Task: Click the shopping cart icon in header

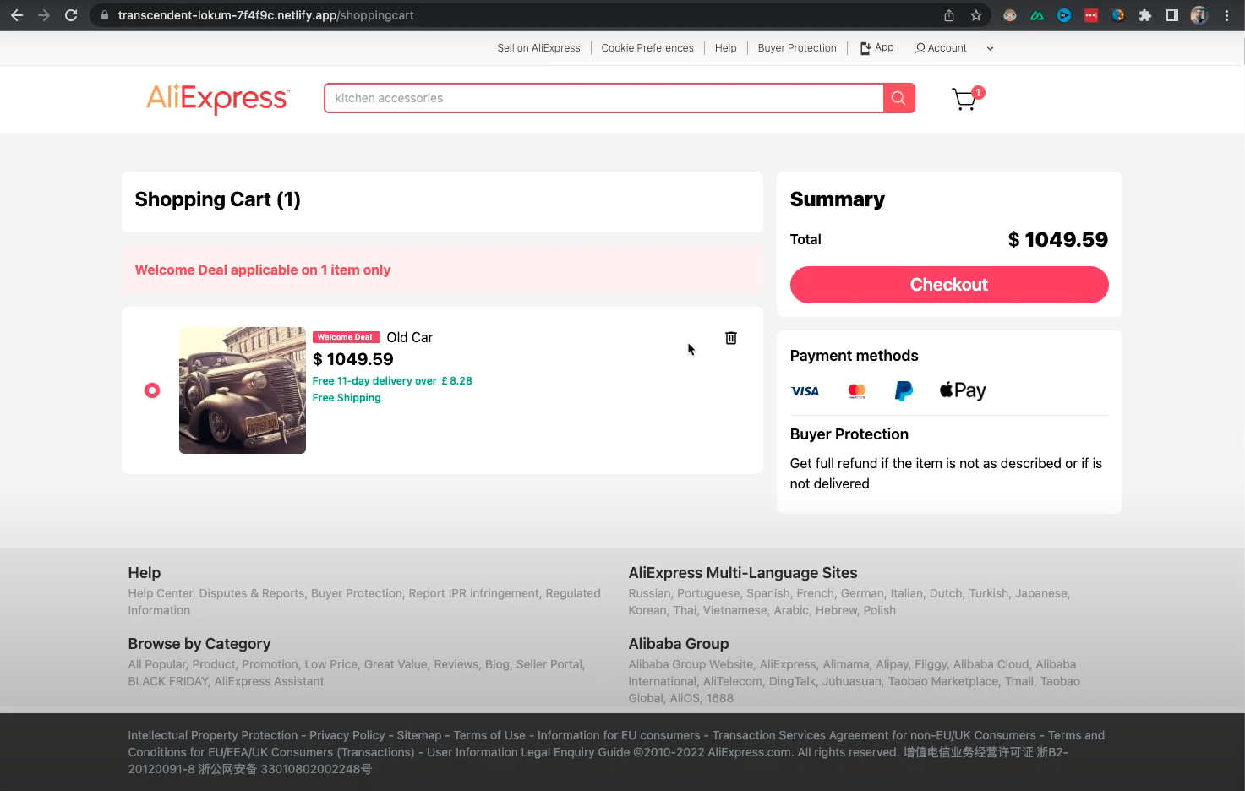Action: click(964, 99)
